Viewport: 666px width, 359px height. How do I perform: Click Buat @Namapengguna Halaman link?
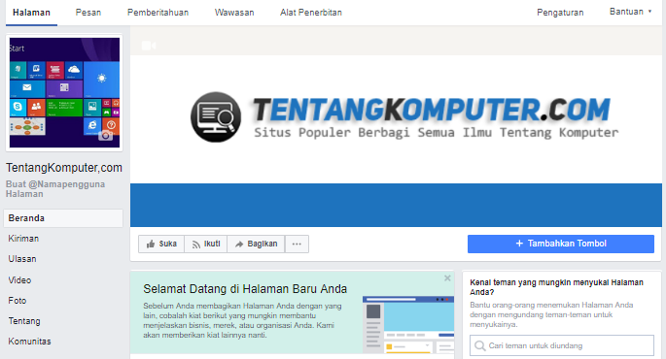[x=55, y=189]
